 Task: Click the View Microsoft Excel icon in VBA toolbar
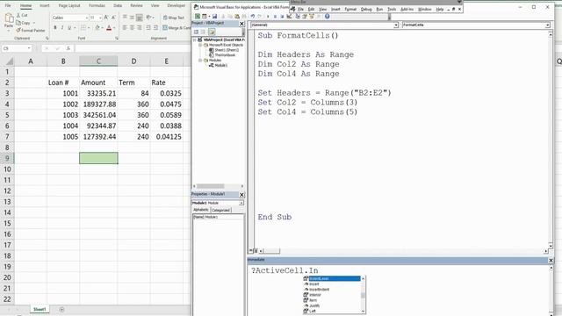coord(198,16)
